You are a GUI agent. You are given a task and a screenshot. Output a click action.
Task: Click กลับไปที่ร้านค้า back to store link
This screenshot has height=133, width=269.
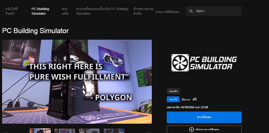11,11
